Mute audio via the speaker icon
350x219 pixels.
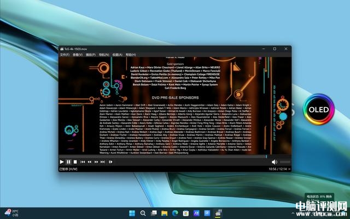[x=275, y=162]
